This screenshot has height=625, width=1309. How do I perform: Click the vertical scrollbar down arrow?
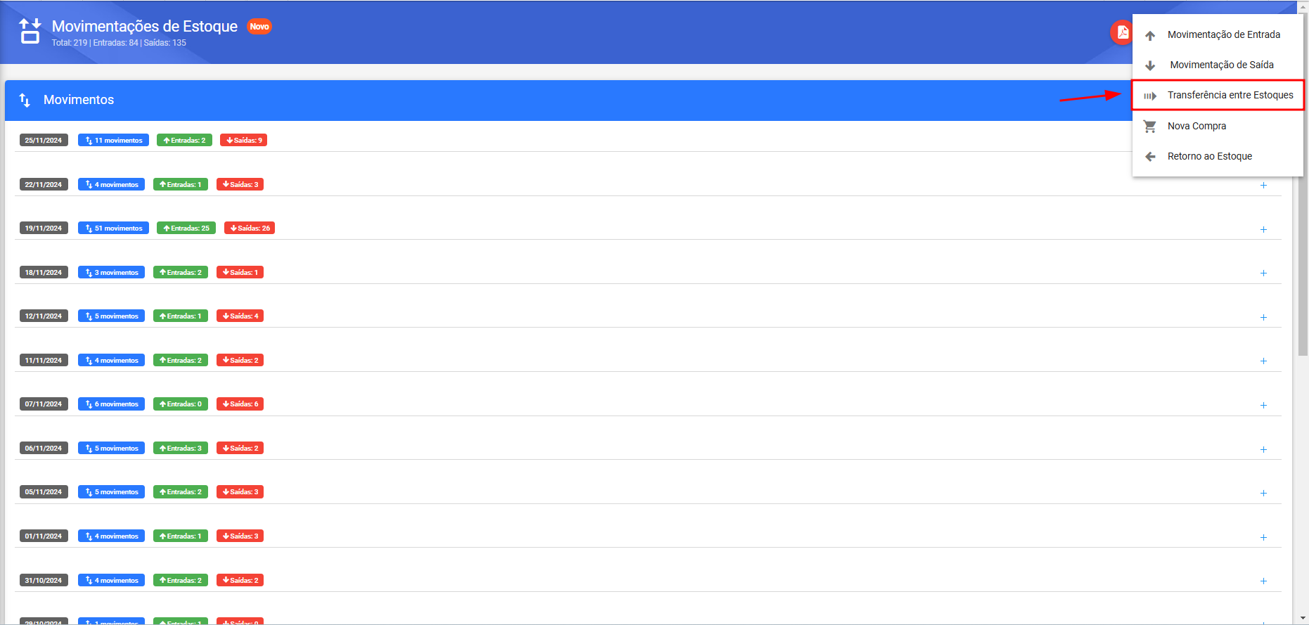pos(1303,619)
